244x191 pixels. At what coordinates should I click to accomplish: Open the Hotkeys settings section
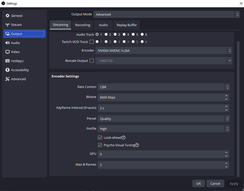tap(17, 61)
